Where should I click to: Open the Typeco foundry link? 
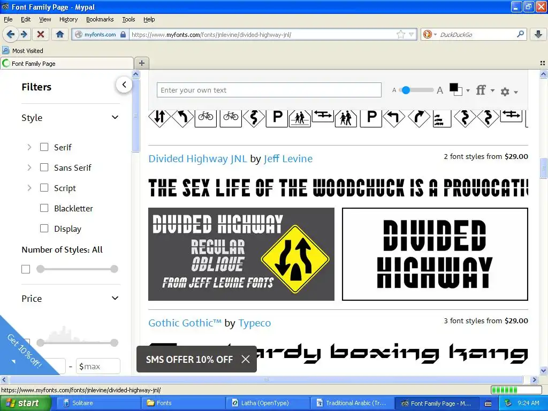coord(254,323)
